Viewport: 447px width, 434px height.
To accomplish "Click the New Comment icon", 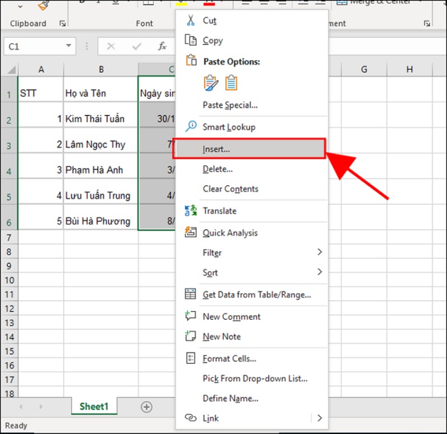I will point(191,316).
